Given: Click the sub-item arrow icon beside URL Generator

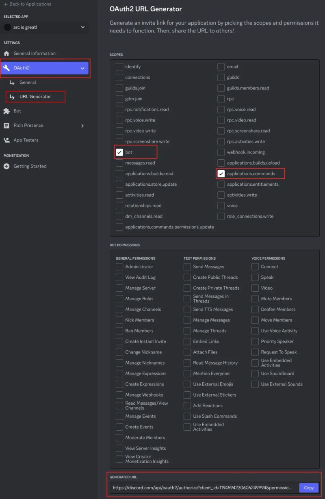Looking at the screenshot, I should pos(12,97).
